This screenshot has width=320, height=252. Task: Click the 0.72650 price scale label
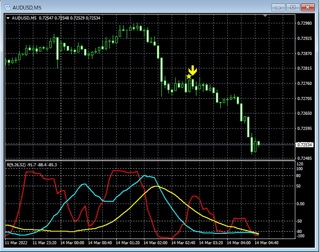coord(304,113)
